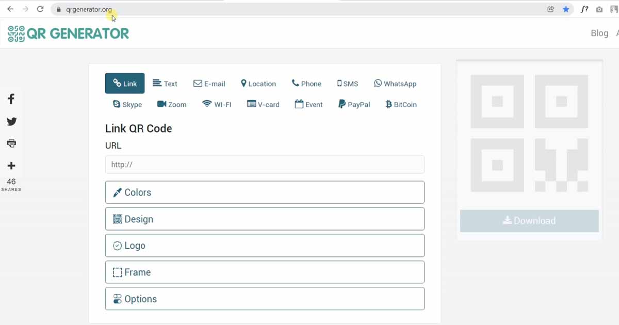Select the E-mail QR code type
The image size is (619, 325).
(x=209, y=83)
